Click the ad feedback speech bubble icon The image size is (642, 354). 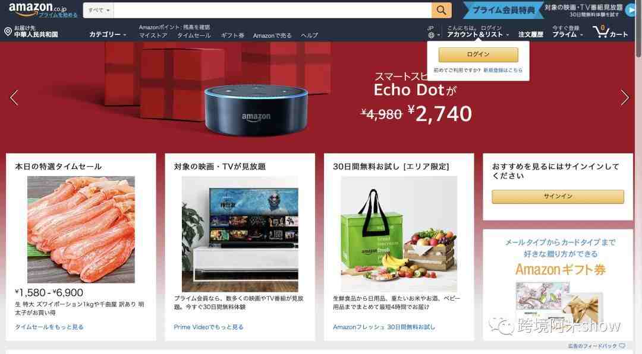[x=622, y=346]
